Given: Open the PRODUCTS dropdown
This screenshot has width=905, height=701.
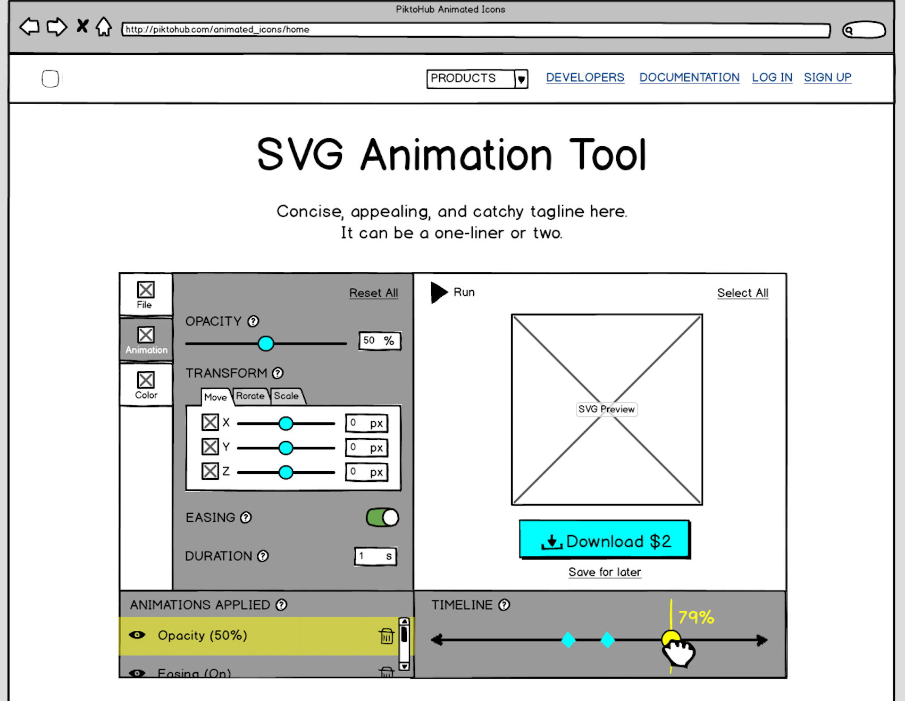Looking at the screenshot, I should [x=477, y=79].
